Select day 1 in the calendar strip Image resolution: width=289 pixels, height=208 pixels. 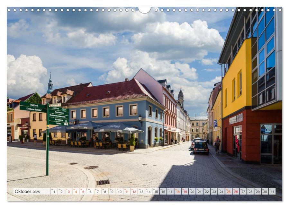click(x=54, y=192)
